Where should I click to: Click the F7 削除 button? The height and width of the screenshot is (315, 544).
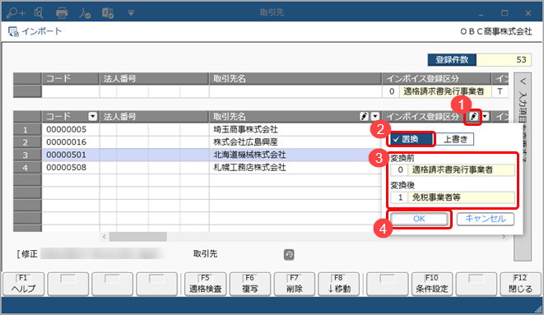pyautogui.click(x=295, y=284)
